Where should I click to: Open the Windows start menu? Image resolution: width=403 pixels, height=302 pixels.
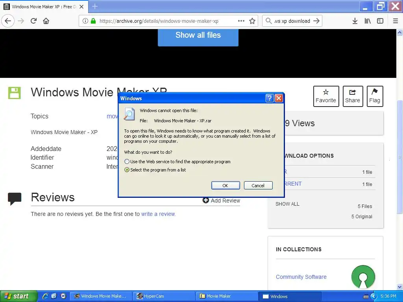[x=18, y=296]
